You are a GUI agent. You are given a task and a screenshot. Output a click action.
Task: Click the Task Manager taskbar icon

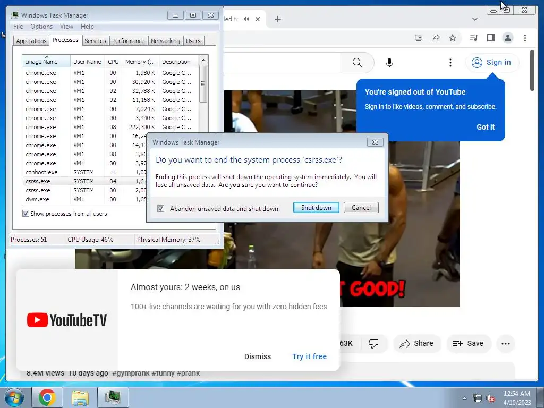[113, 397]
